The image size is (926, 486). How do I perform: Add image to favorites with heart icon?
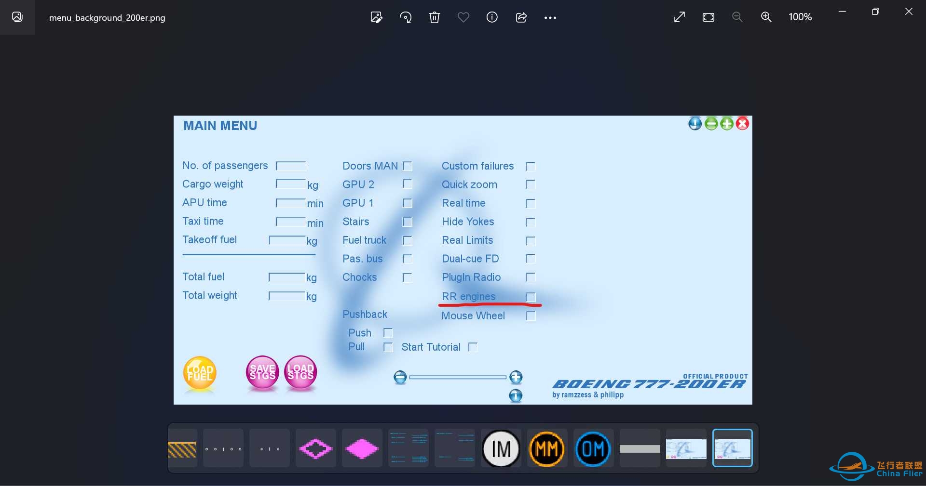tap(463, 17)
